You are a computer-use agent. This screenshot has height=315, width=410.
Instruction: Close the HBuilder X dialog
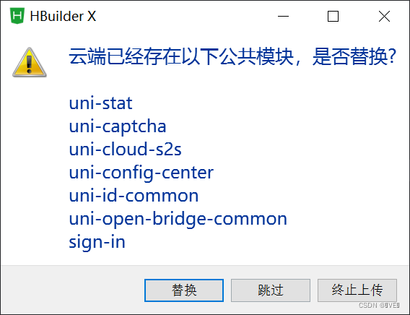[x=384, y=16]
